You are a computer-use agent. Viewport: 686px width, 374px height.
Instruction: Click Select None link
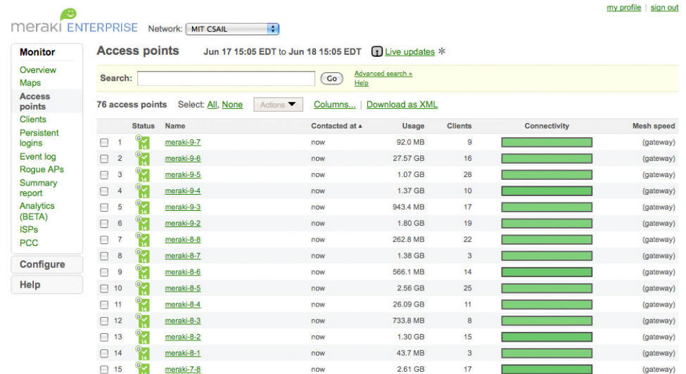[232, 105]
